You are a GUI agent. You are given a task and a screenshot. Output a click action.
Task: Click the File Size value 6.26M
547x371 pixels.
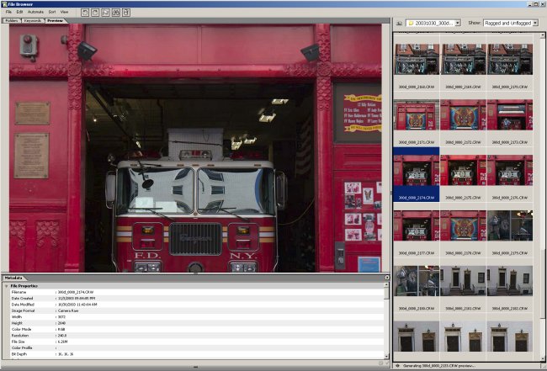(63, 342)
